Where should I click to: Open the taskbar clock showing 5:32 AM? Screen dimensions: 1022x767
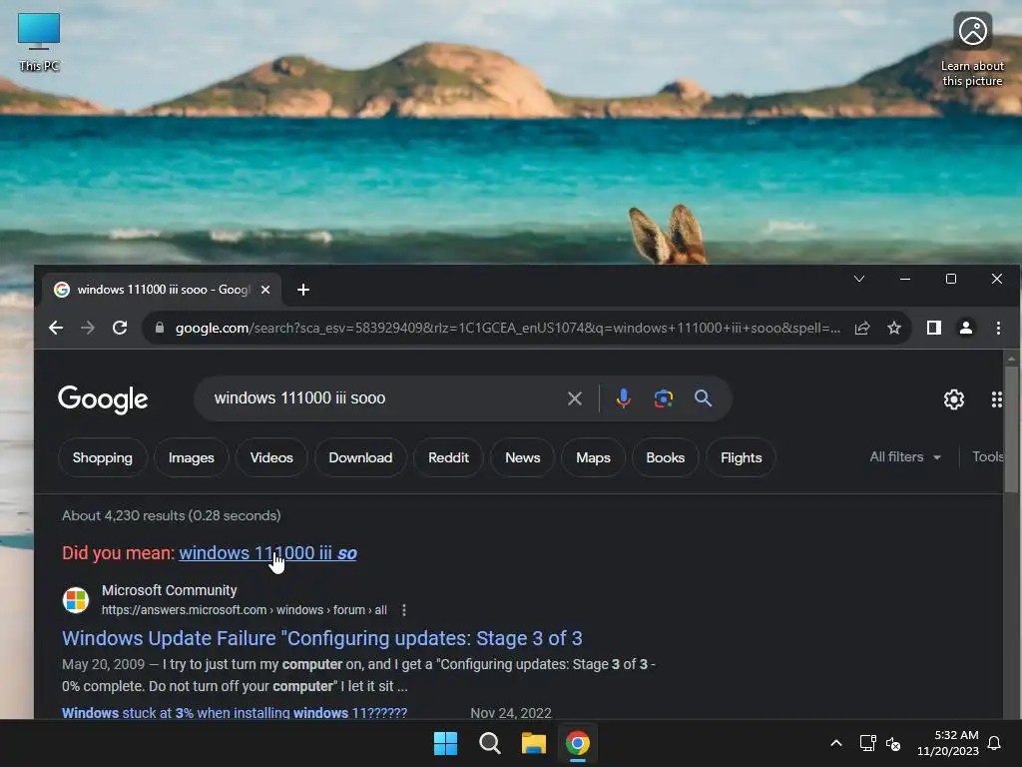tap(948, 743)
